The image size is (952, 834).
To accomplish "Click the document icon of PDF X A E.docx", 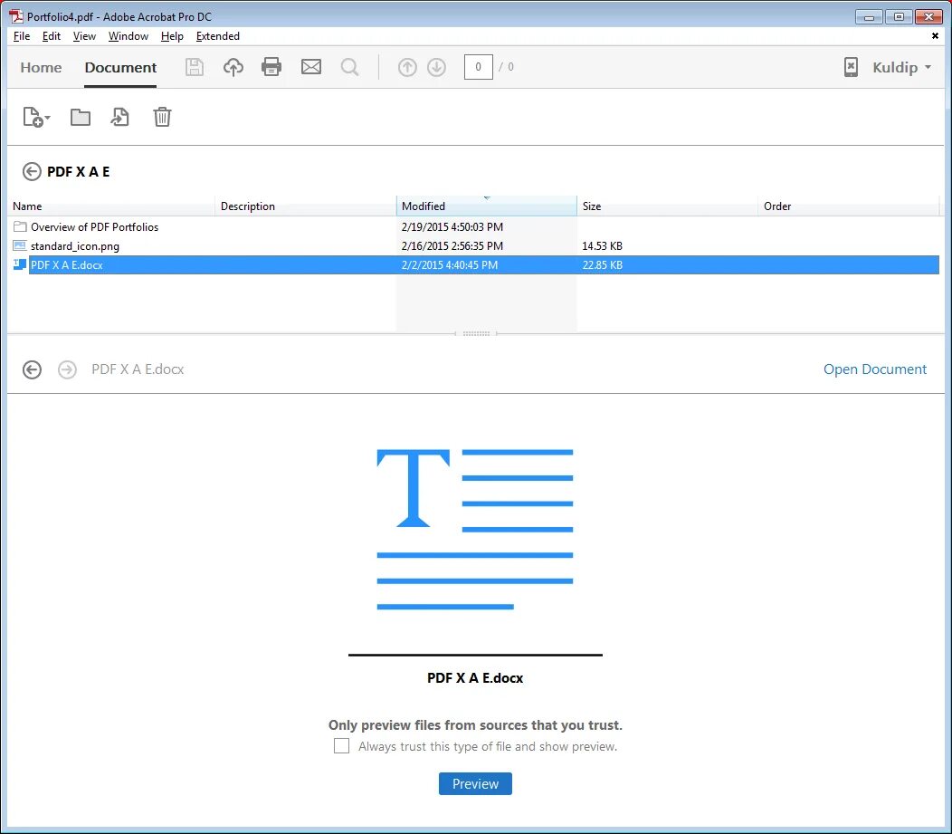I will [20, 264].
